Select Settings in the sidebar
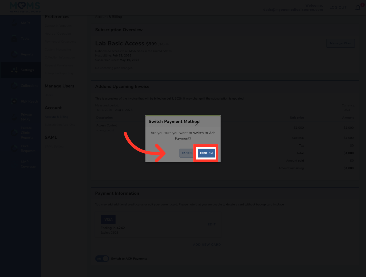Image resolution: width=366 pixels, height=277 pixels. pos(27,70)
